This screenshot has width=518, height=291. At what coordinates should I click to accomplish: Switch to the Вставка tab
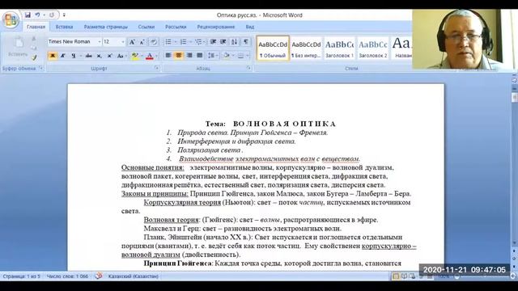pyautogui.click(x=64, y=27)
